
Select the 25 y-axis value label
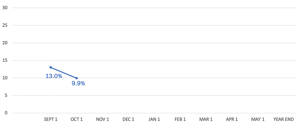tap(5, 25)
